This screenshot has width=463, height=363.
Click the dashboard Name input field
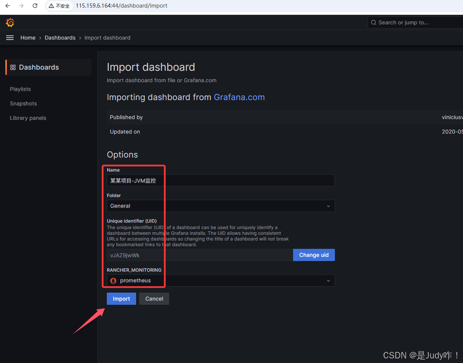[x=221, y=180]
